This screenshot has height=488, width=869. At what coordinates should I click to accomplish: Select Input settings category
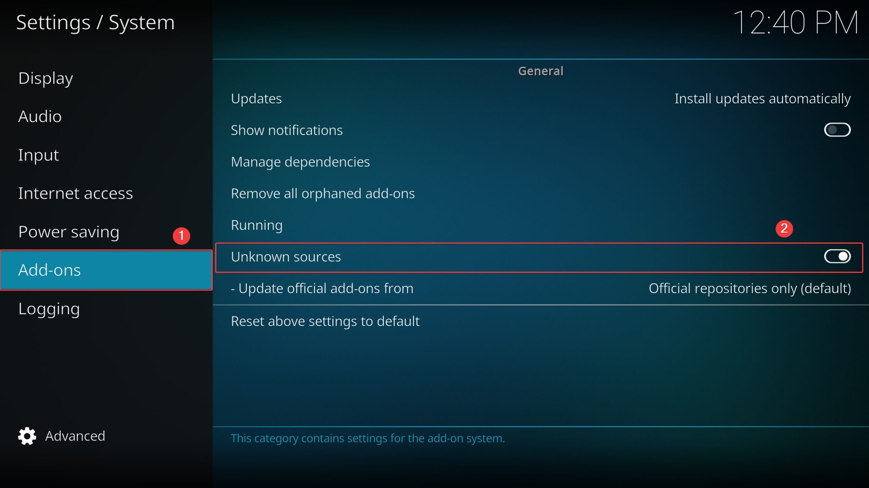tap(39, 154)
